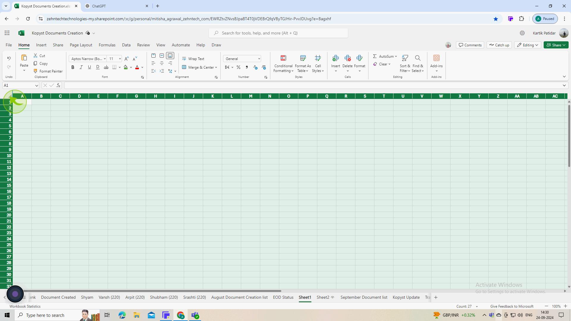Center text horizontally
Screen dimensions: 571x321
click(162, 63)
